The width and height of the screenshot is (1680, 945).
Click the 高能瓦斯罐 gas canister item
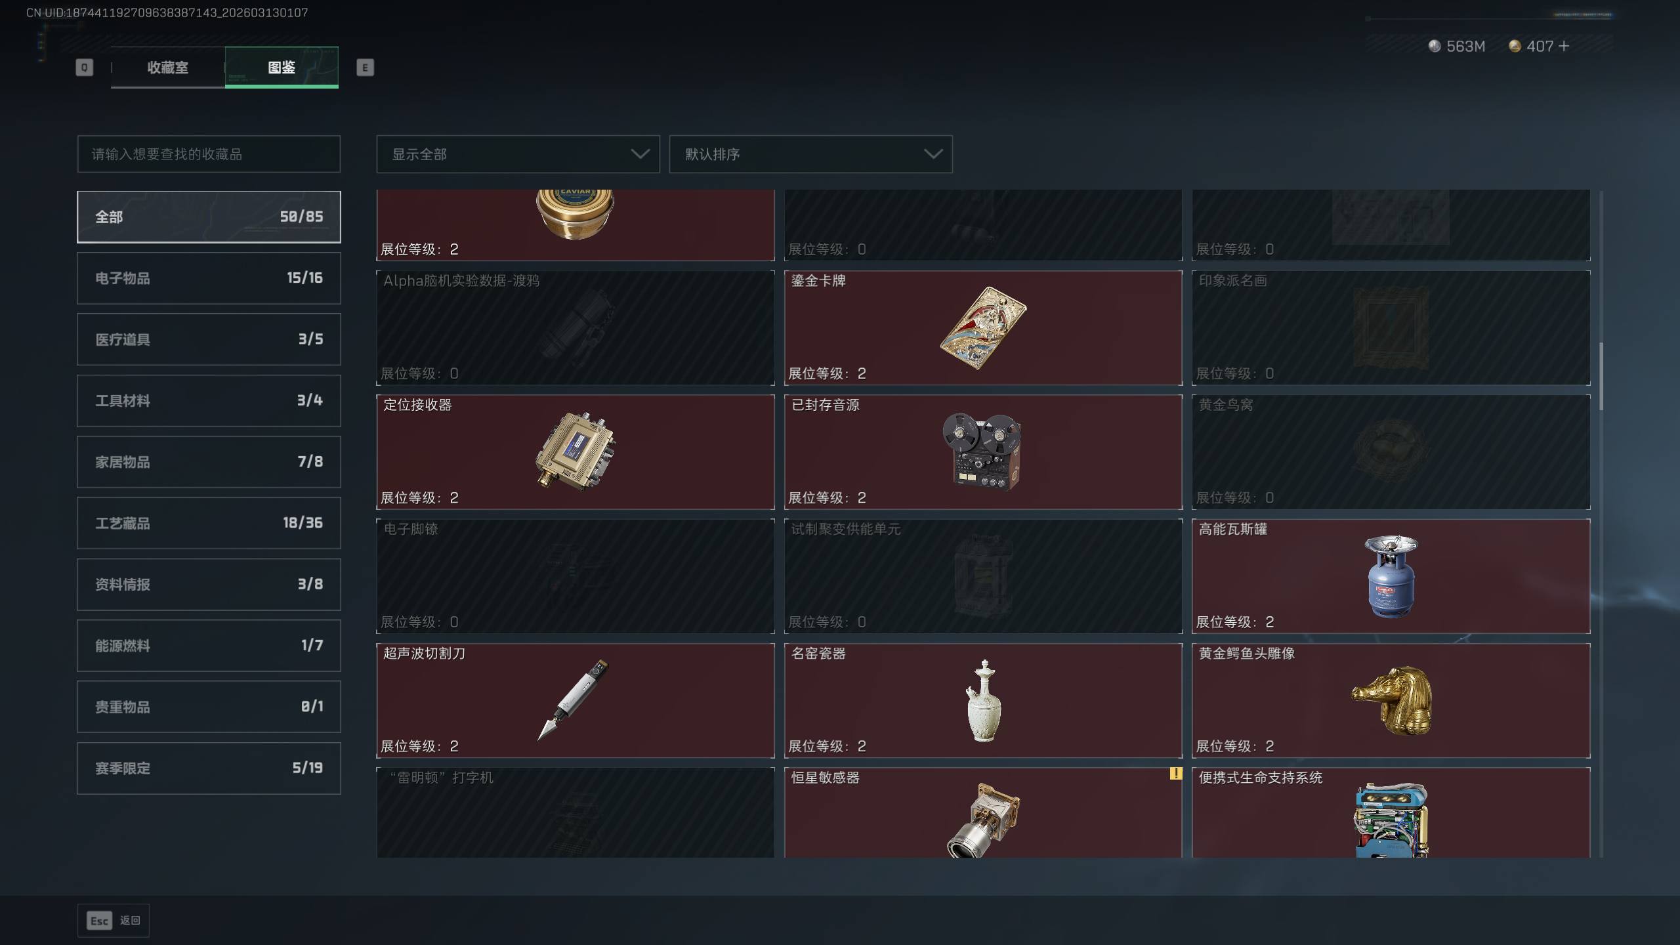point(1391,576)
